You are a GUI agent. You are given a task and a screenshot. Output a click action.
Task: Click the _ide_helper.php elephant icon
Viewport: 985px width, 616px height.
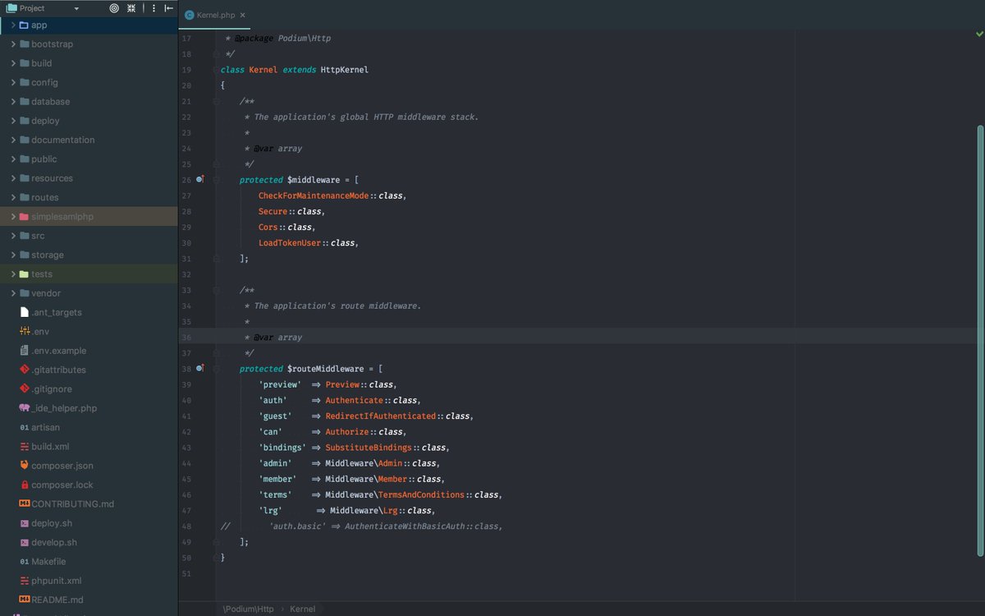pyautogui.click(x=24, y=408)
